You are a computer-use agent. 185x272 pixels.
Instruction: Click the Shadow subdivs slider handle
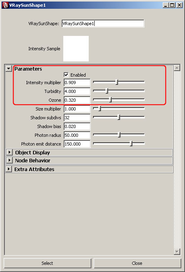tap(119, 117)
